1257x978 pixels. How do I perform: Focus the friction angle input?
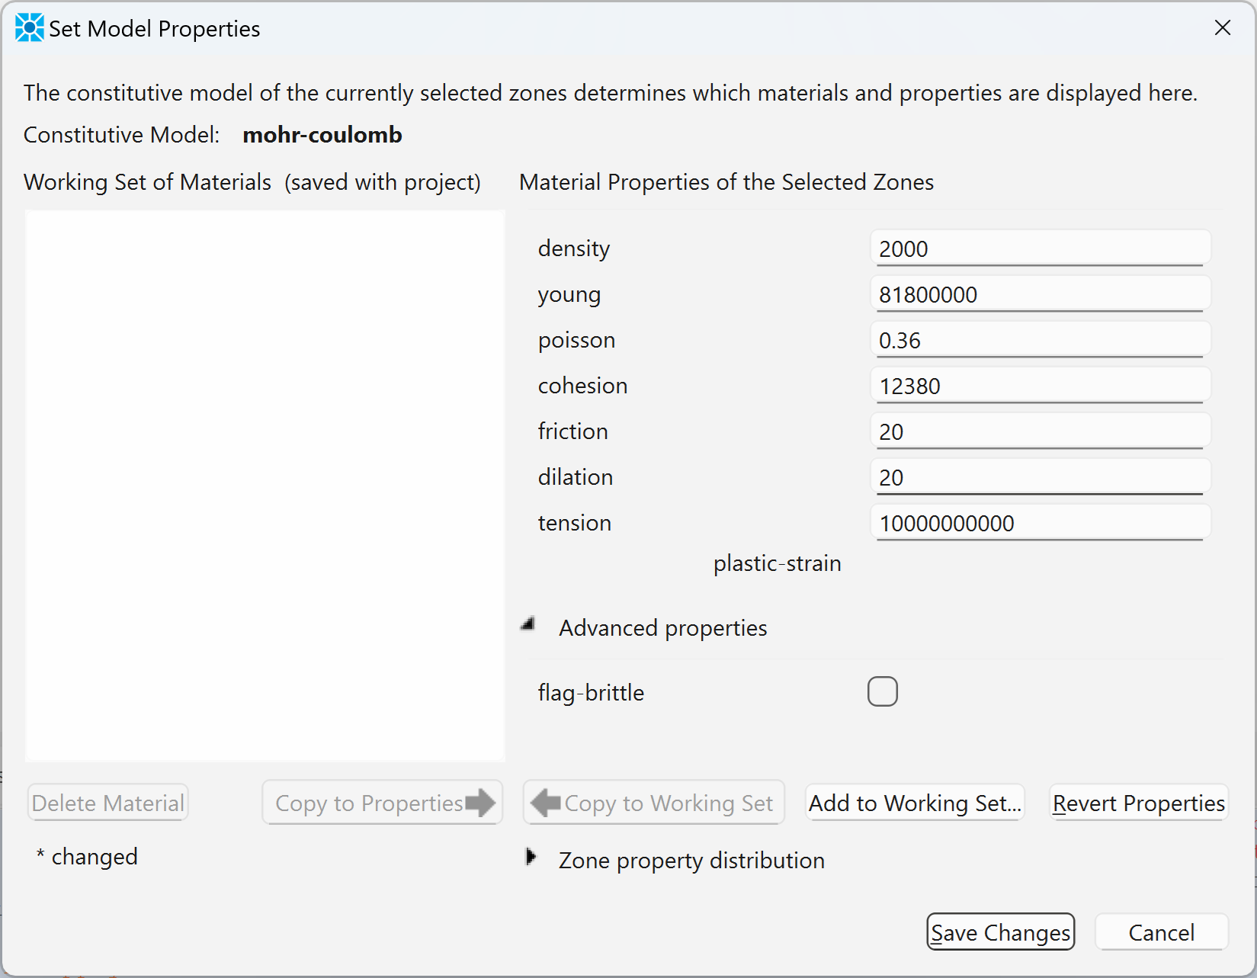[x=1039, y=432]
